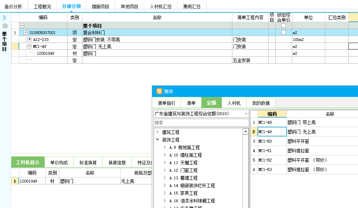The image size is (358, 208).
Task: Select the MC1-53 塑料推拉窗(带纱) row
Action: click(304, 170)
